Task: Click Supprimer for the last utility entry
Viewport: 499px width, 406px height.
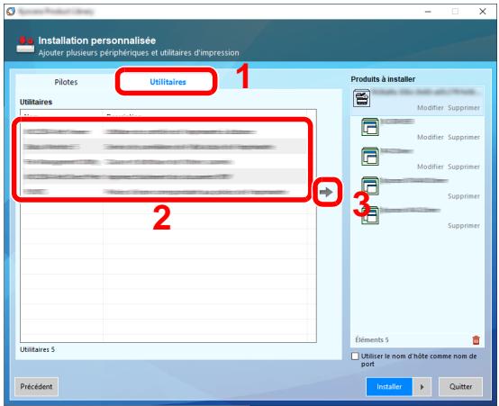Action: 464,226
